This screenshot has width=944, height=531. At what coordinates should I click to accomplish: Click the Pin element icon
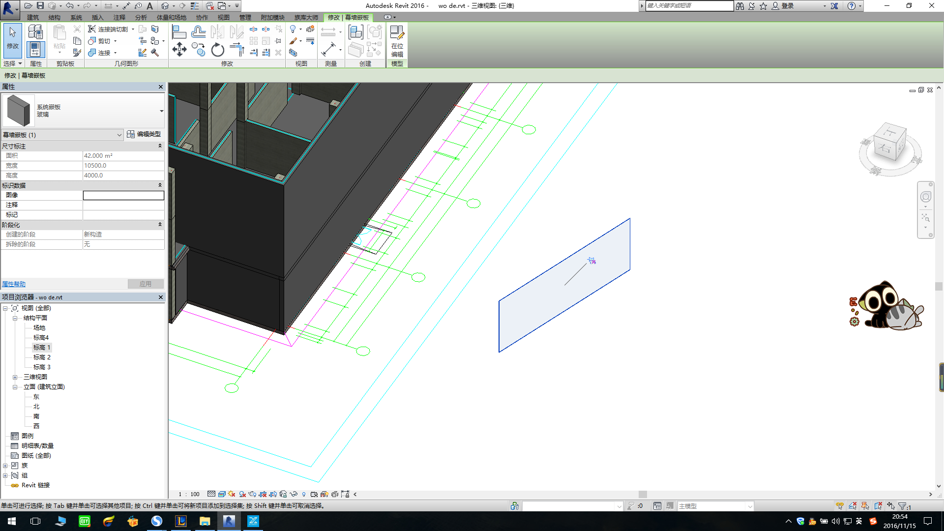click(x=278, y=41)
